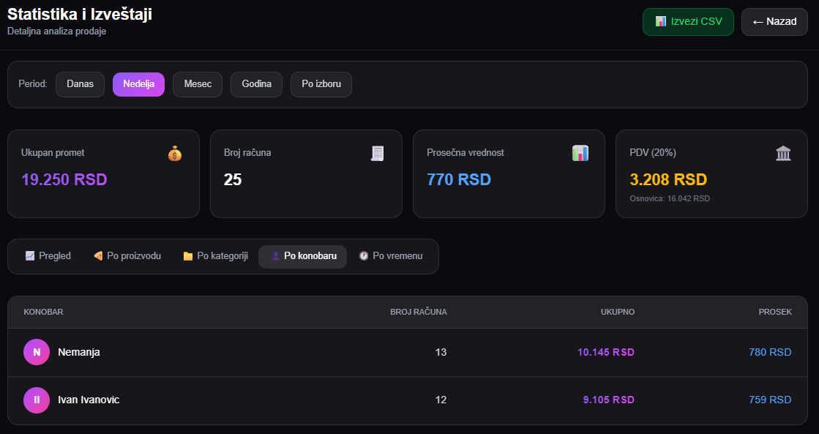Screen dimensions: 819x434
Task: Select the Danas period filter
Action: (x=80, y=84)
